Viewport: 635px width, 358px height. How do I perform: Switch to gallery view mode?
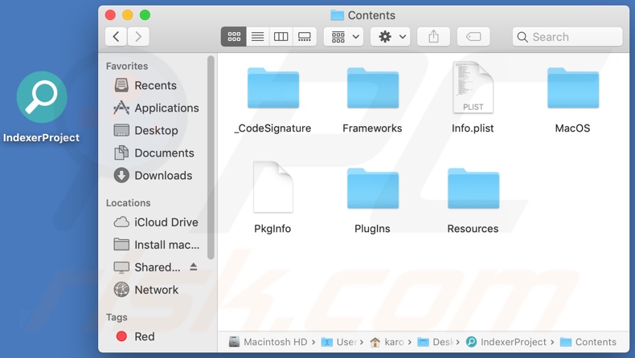point(305,37)
